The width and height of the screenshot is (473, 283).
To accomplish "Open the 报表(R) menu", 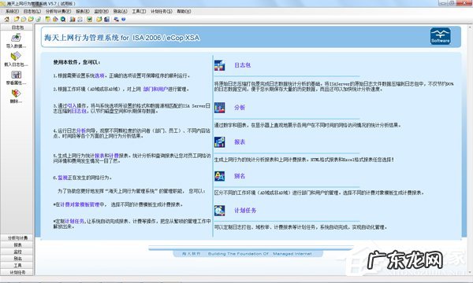I will pyautogui.click(x=82, y=11).
